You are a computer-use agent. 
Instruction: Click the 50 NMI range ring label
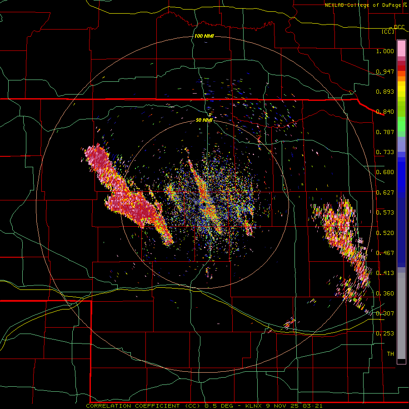[x=204, y=120]
